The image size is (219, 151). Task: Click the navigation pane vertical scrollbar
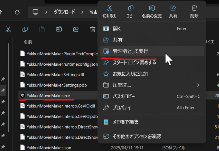pos(9,88)
